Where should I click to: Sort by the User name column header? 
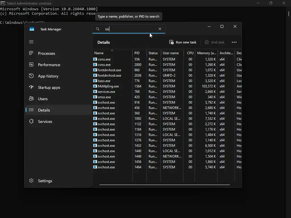point(172,53)
